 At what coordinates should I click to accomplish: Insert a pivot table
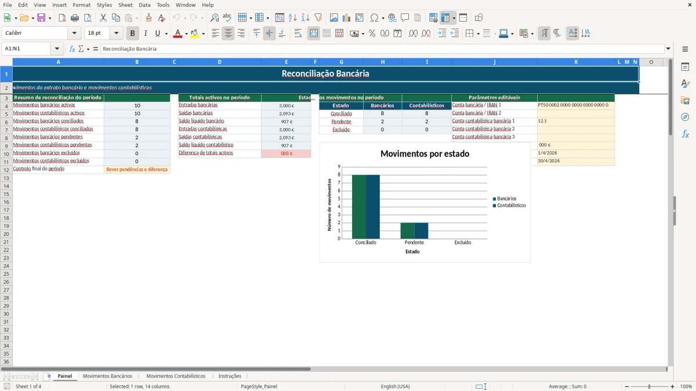coord(360,18)
